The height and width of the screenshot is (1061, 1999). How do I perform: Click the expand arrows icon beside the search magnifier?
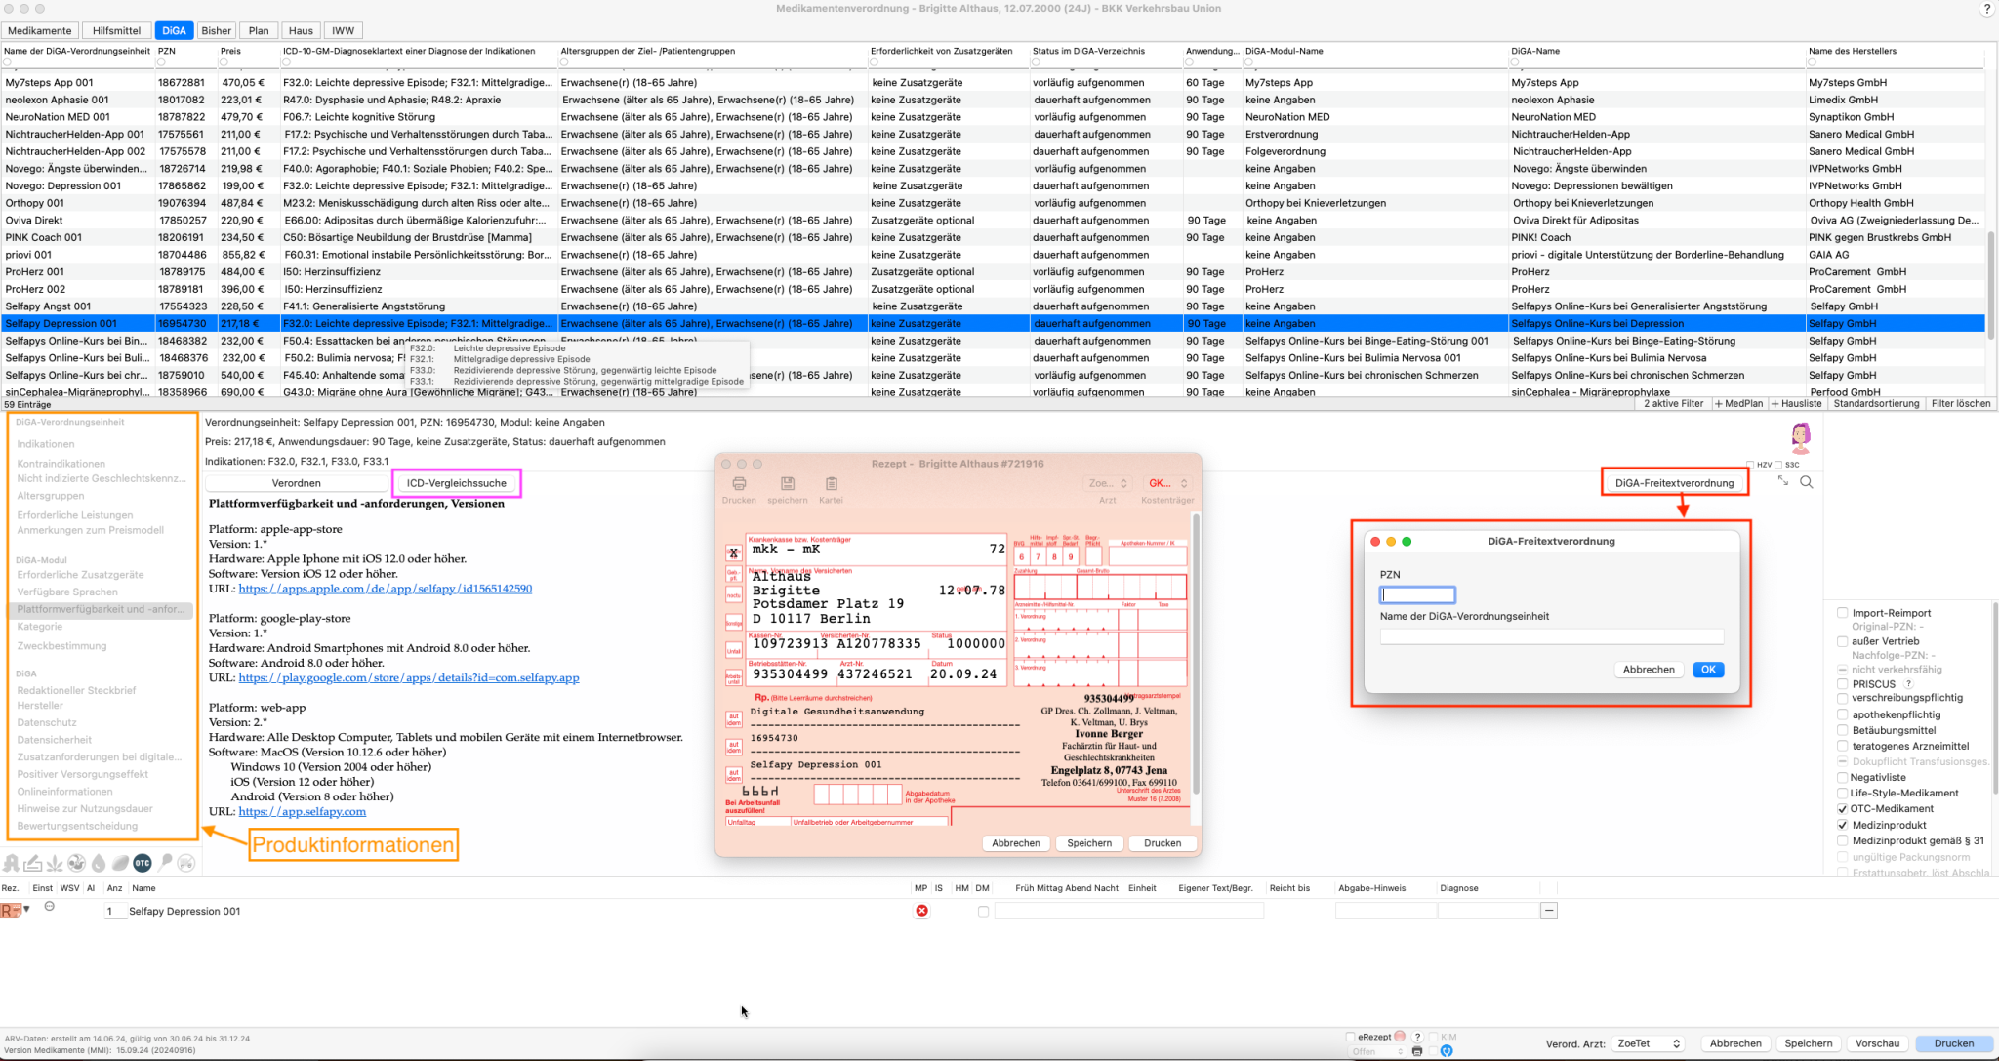[1782, 481]
